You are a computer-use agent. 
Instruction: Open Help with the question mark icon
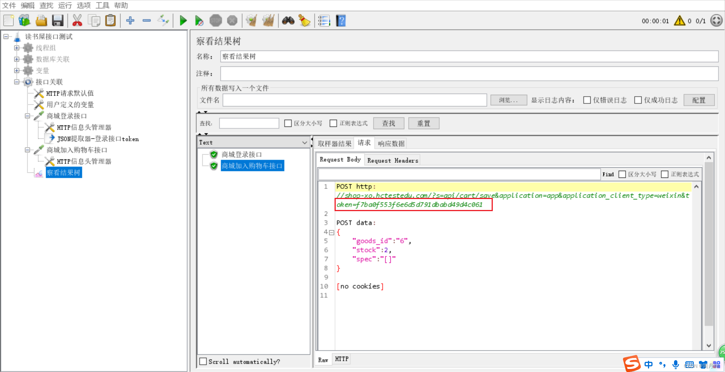(x=341, y=20)
